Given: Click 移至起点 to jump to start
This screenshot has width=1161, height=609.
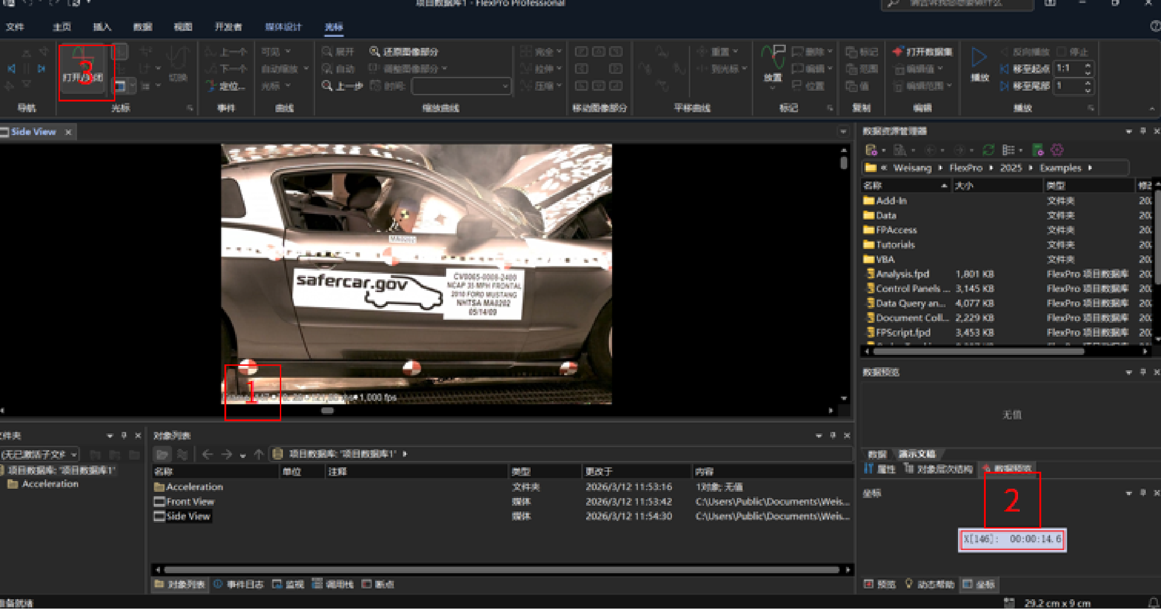Looking at the screenshot, I should (x=1026, y=68).
